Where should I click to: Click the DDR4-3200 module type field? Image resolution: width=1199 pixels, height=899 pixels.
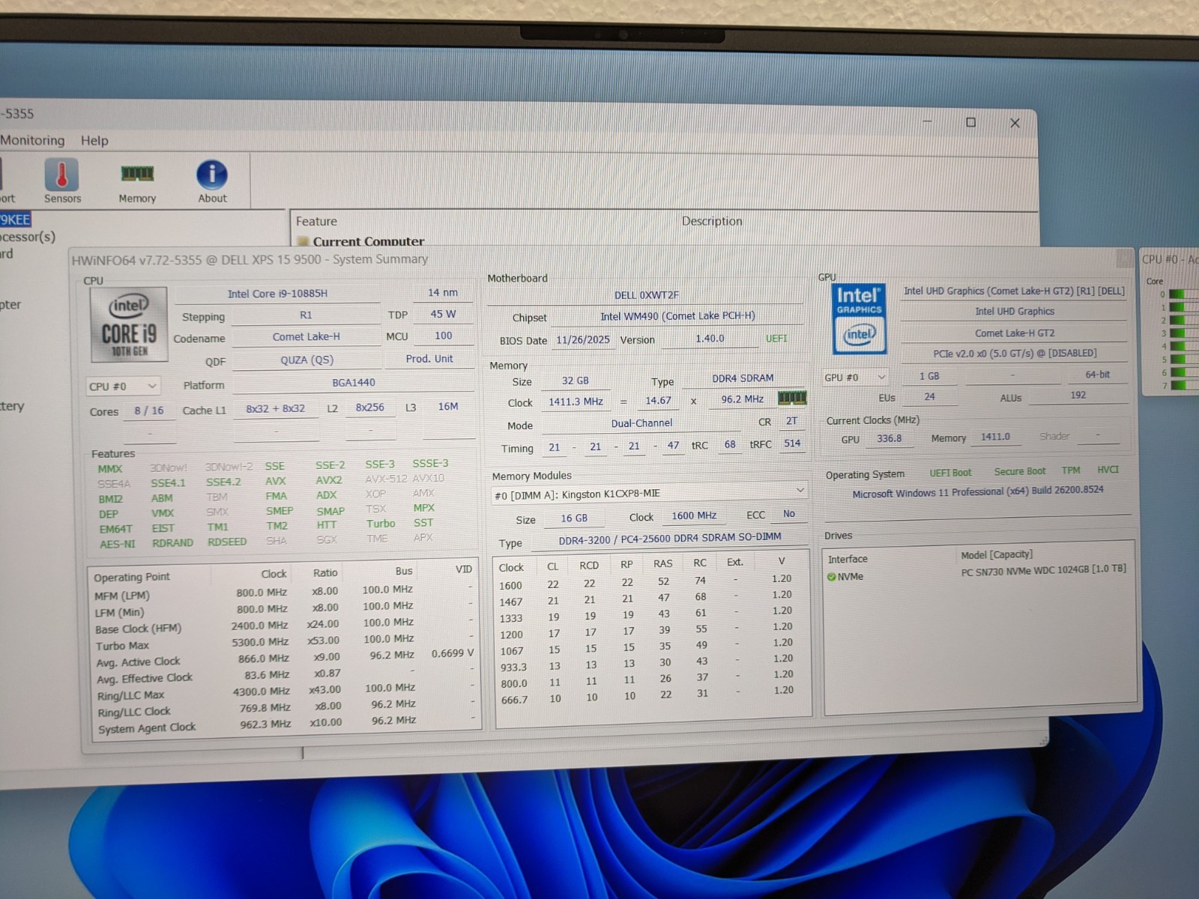coord(669,538)
